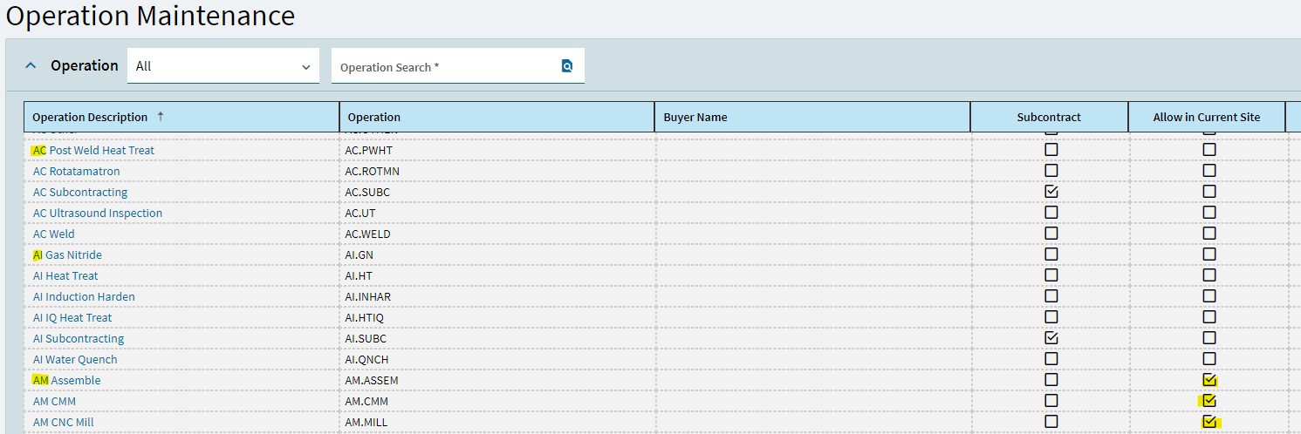Check Allow in Current Site for AI Heat Treat
This screenshot has width=1301, height=434.
[x=1209, y=275]
